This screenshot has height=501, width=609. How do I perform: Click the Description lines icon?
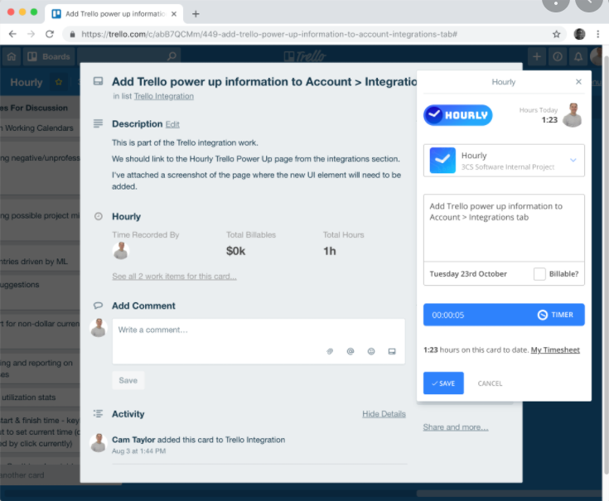98,123
